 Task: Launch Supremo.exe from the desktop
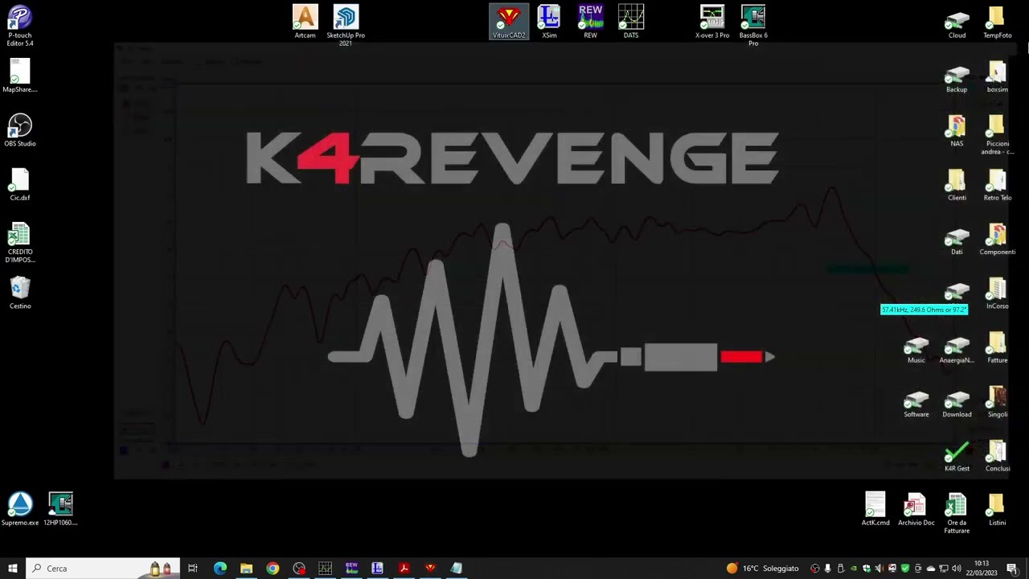[x=19, y=509]
